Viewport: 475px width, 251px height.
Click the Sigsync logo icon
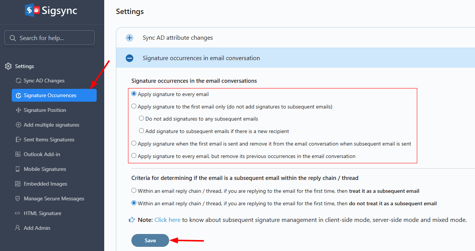(x=32, y=11)
